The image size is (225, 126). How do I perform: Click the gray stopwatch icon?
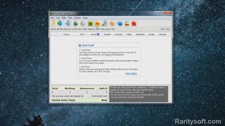83,23
